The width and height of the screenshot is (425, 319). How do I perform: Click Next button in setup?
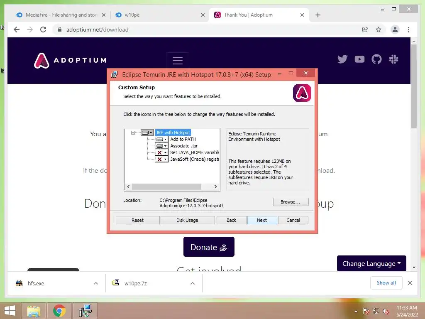coord(262,220)
